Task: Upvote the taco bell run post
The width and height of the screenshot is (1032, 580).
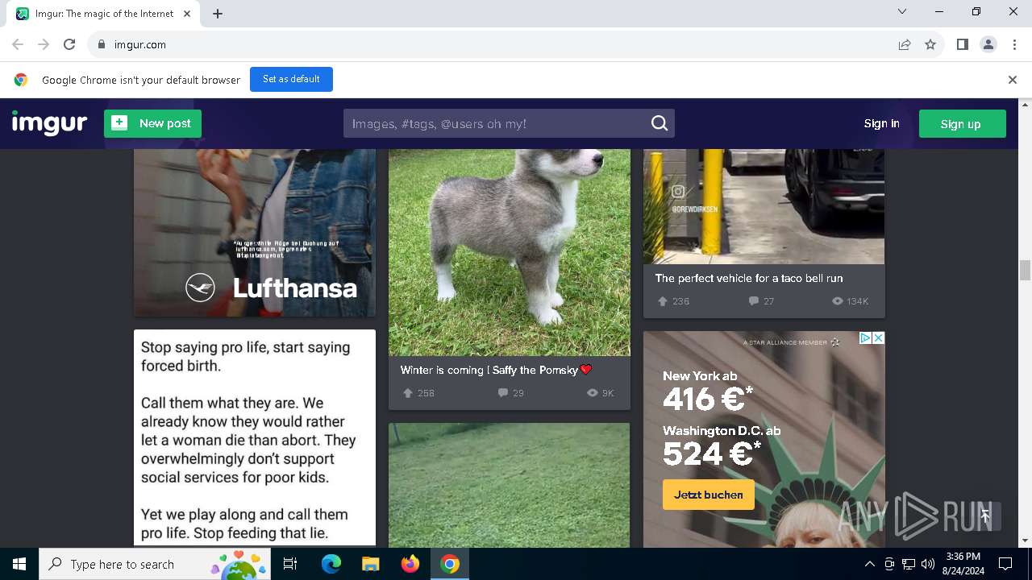Action: [663, 301]
